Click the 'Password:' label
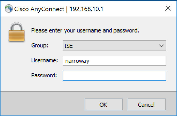This screenshot has width=177, height=116. tap(44, 76)
